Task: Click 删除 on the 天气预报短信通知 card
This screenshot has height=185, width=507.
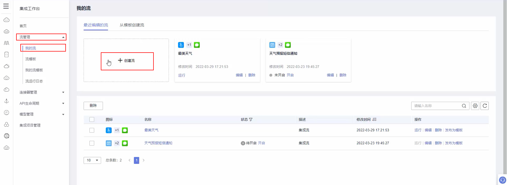Action: pos(343,75)
